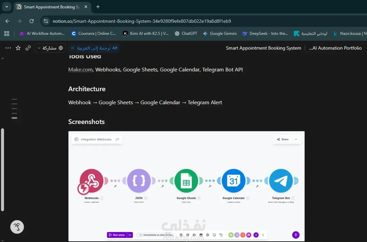The height and width of the screenshot is (242, 367).
Task: Open scenario inputs/outputs icon
Action: tap(201, 235)
